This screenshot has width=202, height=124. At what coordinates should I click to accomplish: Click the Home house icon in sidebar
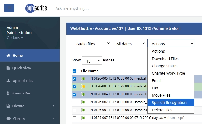(8, 56)
